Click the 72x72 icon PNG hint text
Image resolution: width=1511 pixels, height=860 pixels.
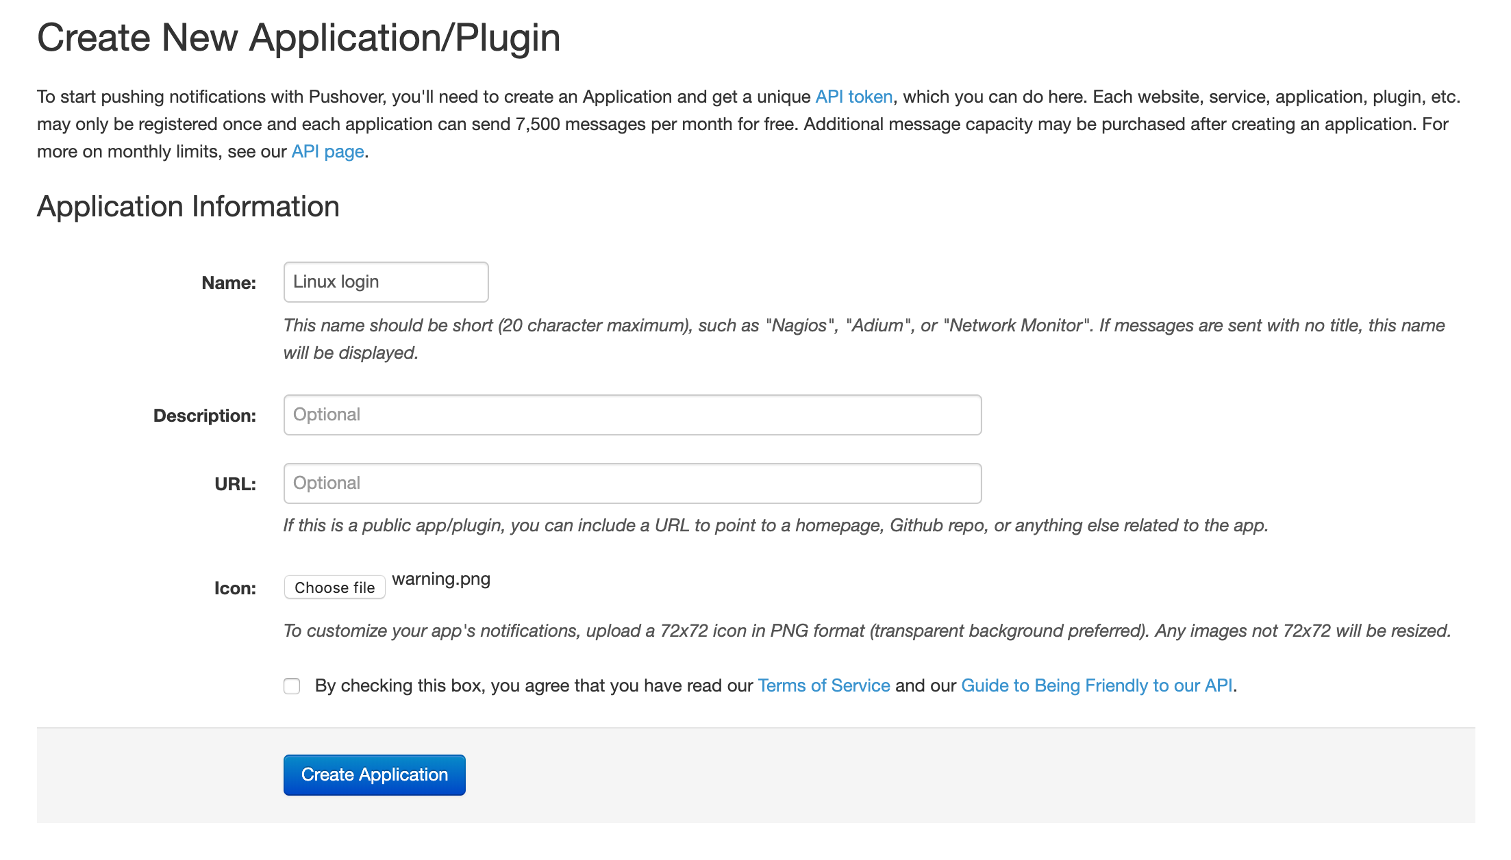[867, 631]
